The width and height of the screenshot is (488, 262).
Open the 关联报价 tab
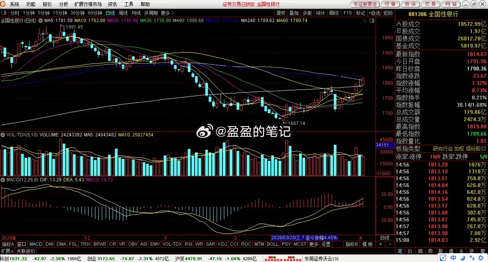tap(26, 251)
